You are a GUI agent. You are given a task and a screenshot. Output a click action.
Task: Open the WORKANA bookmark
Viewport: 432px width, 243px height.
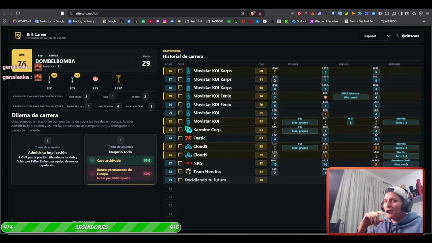coord(22,21)
